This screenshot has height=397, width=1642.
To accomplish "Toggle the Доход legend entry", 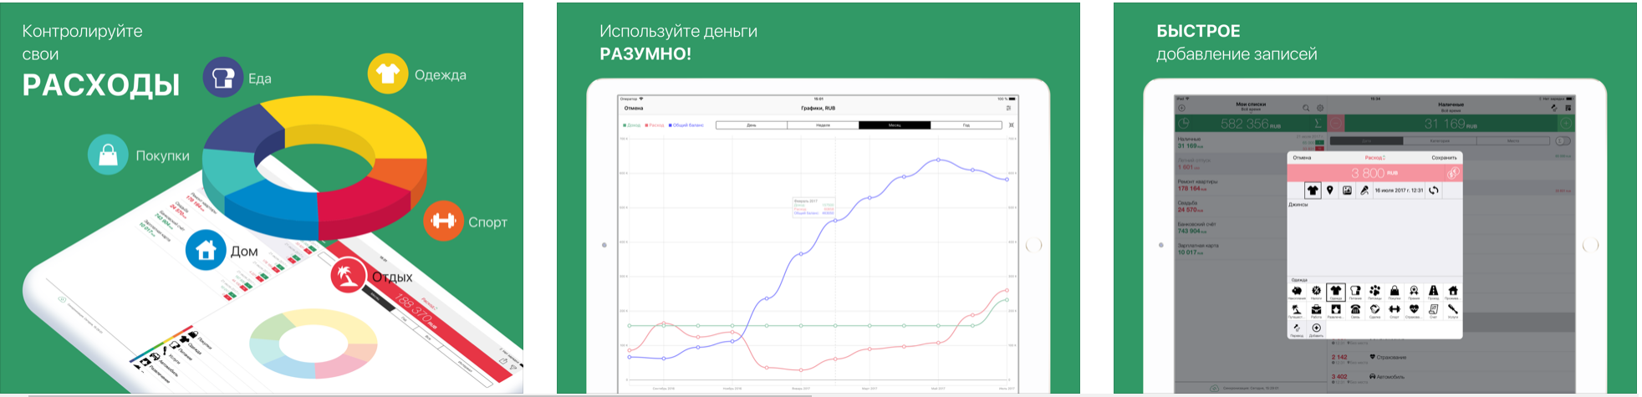I will click(x=632, y=125).
